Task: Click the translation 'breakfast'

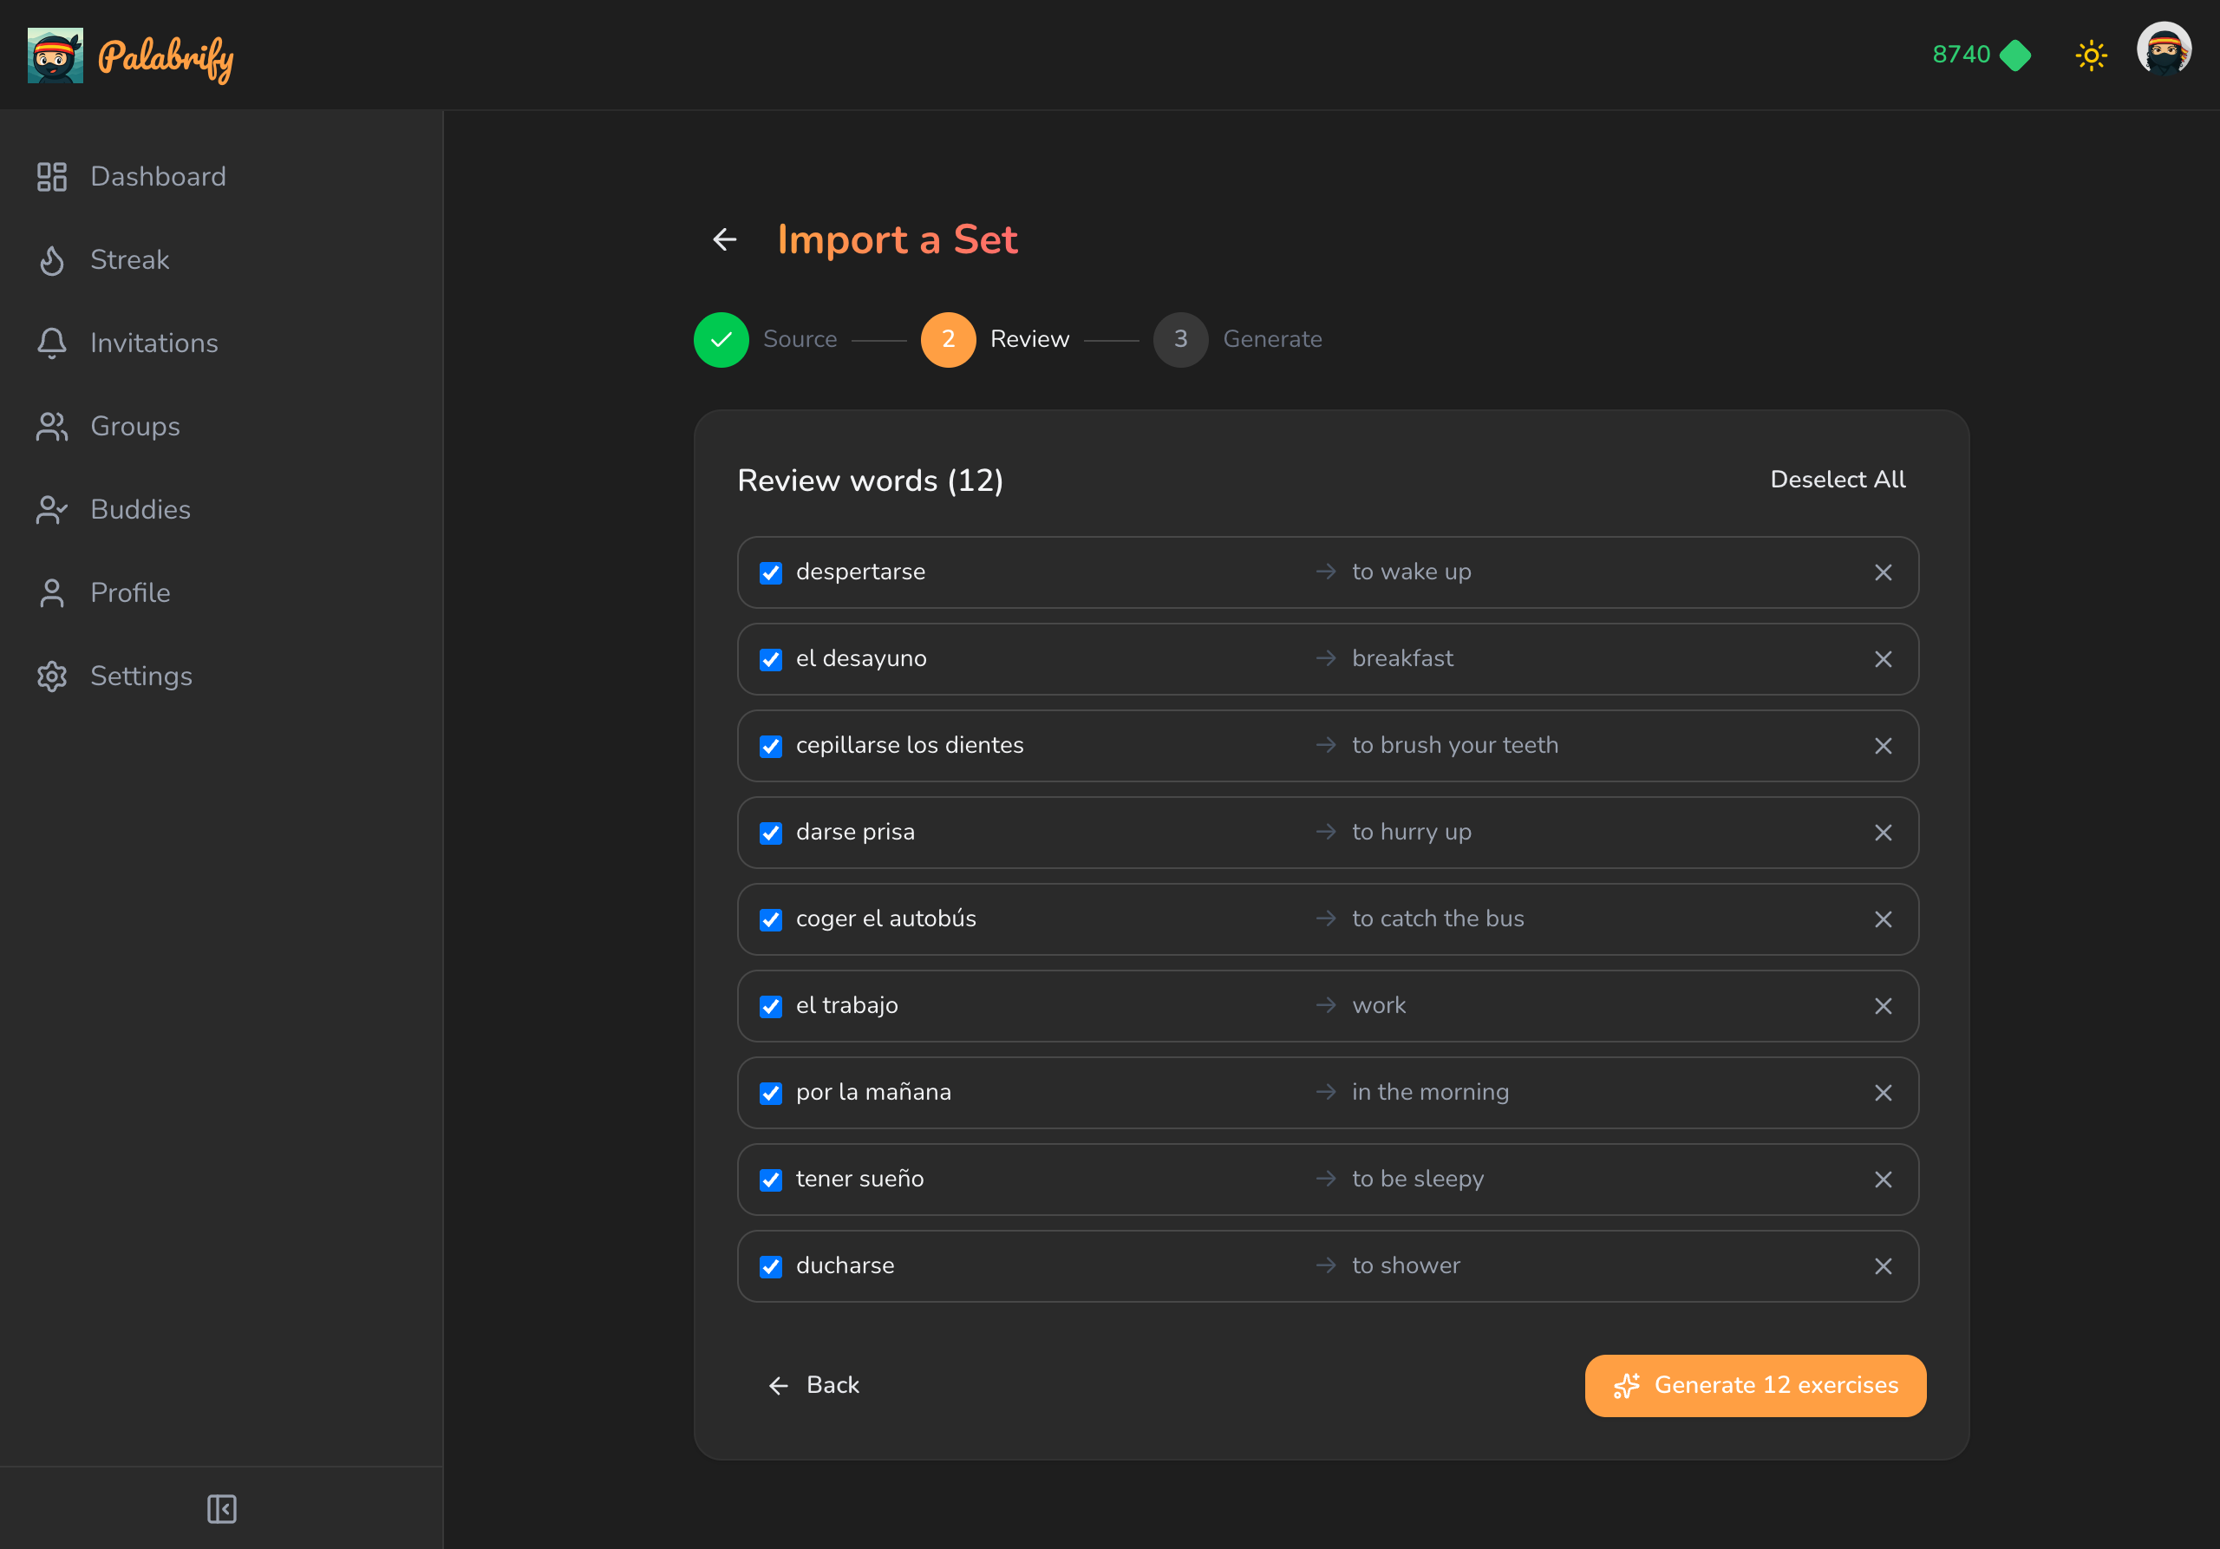Action: coord(1402,658)
